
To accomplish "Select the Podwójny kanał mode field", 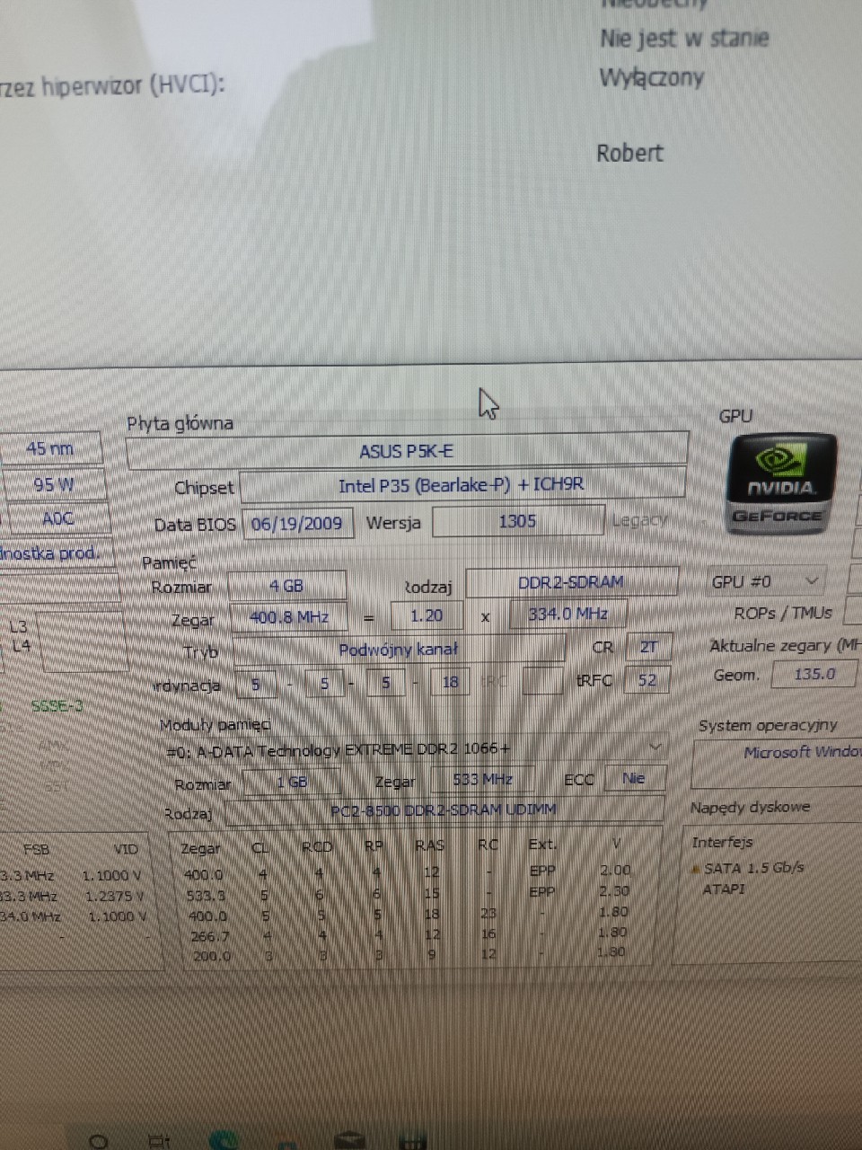I will [x=399, y=649].
